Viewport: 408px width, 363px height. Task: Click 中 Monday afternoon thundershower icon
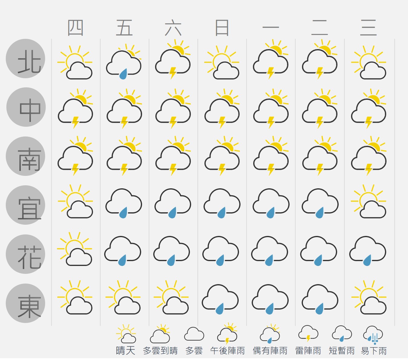(x=271, y=109)
